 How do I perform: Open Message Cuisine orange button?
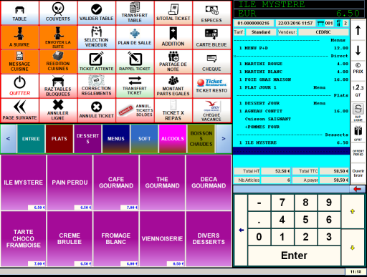point(19,62)
